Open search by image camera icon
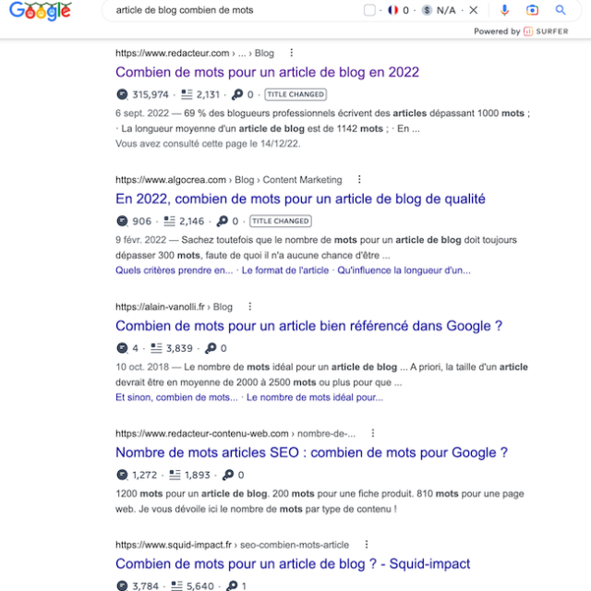591x591 pixels. coord(532,10)
